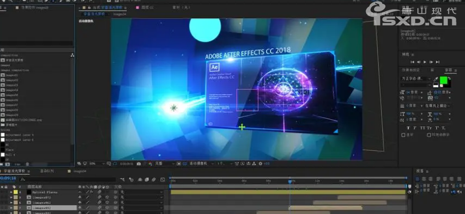The height and width of the screenshot is (214, 465).
Task: Select Adjustment Layer 4 in Project panel
Action: pos(19,135)
